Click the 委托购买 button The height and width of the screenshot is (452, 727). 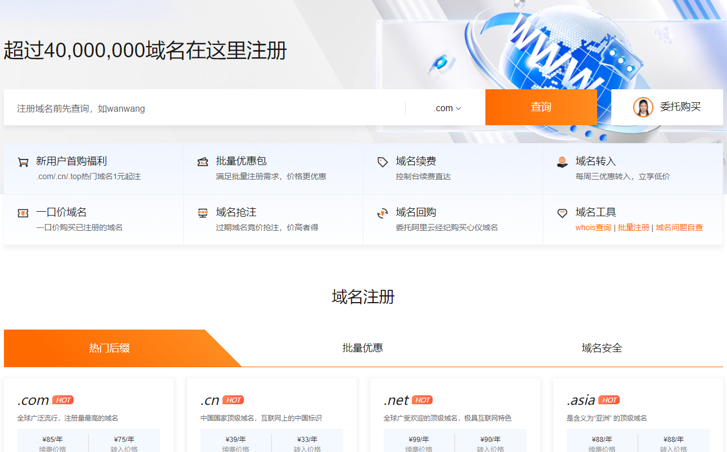click(x=667, y=107)
